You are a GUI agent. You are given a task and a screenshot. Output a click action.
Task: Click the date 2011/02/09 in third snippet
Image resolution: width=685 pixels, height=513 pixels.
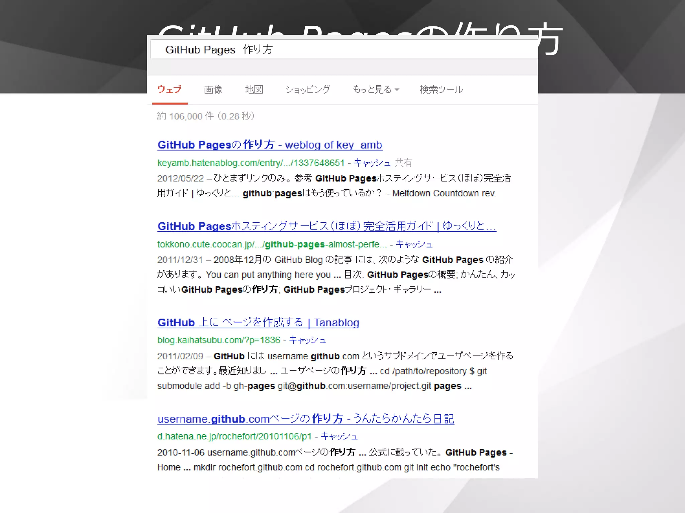pyautogui.click(x=181, y=356)
